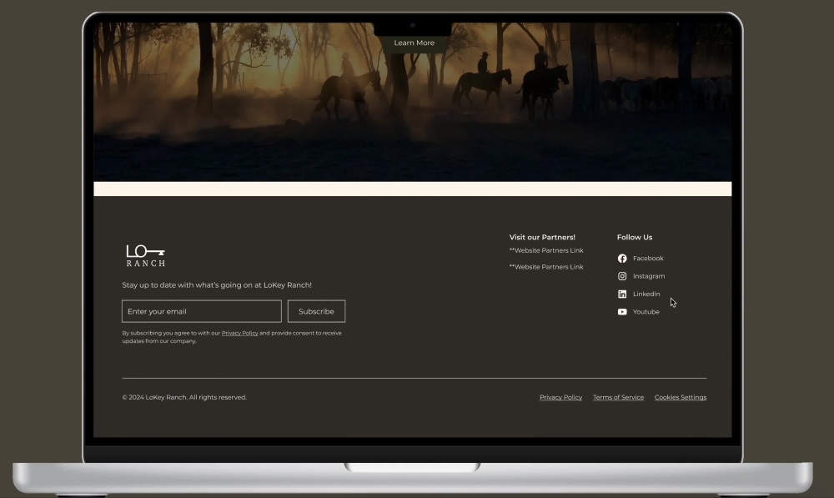Focus the Enter your email field

coord(202,311)
